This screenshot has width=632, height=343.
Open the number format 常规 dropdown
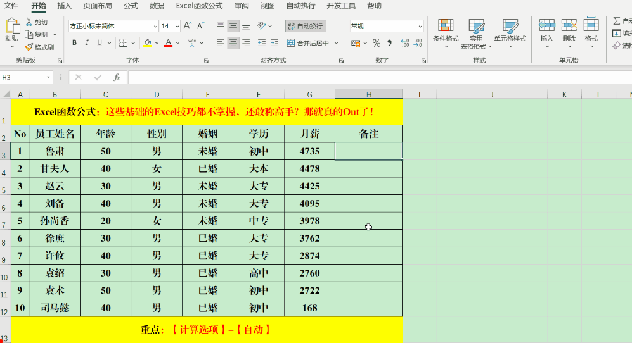coord(420,26)
